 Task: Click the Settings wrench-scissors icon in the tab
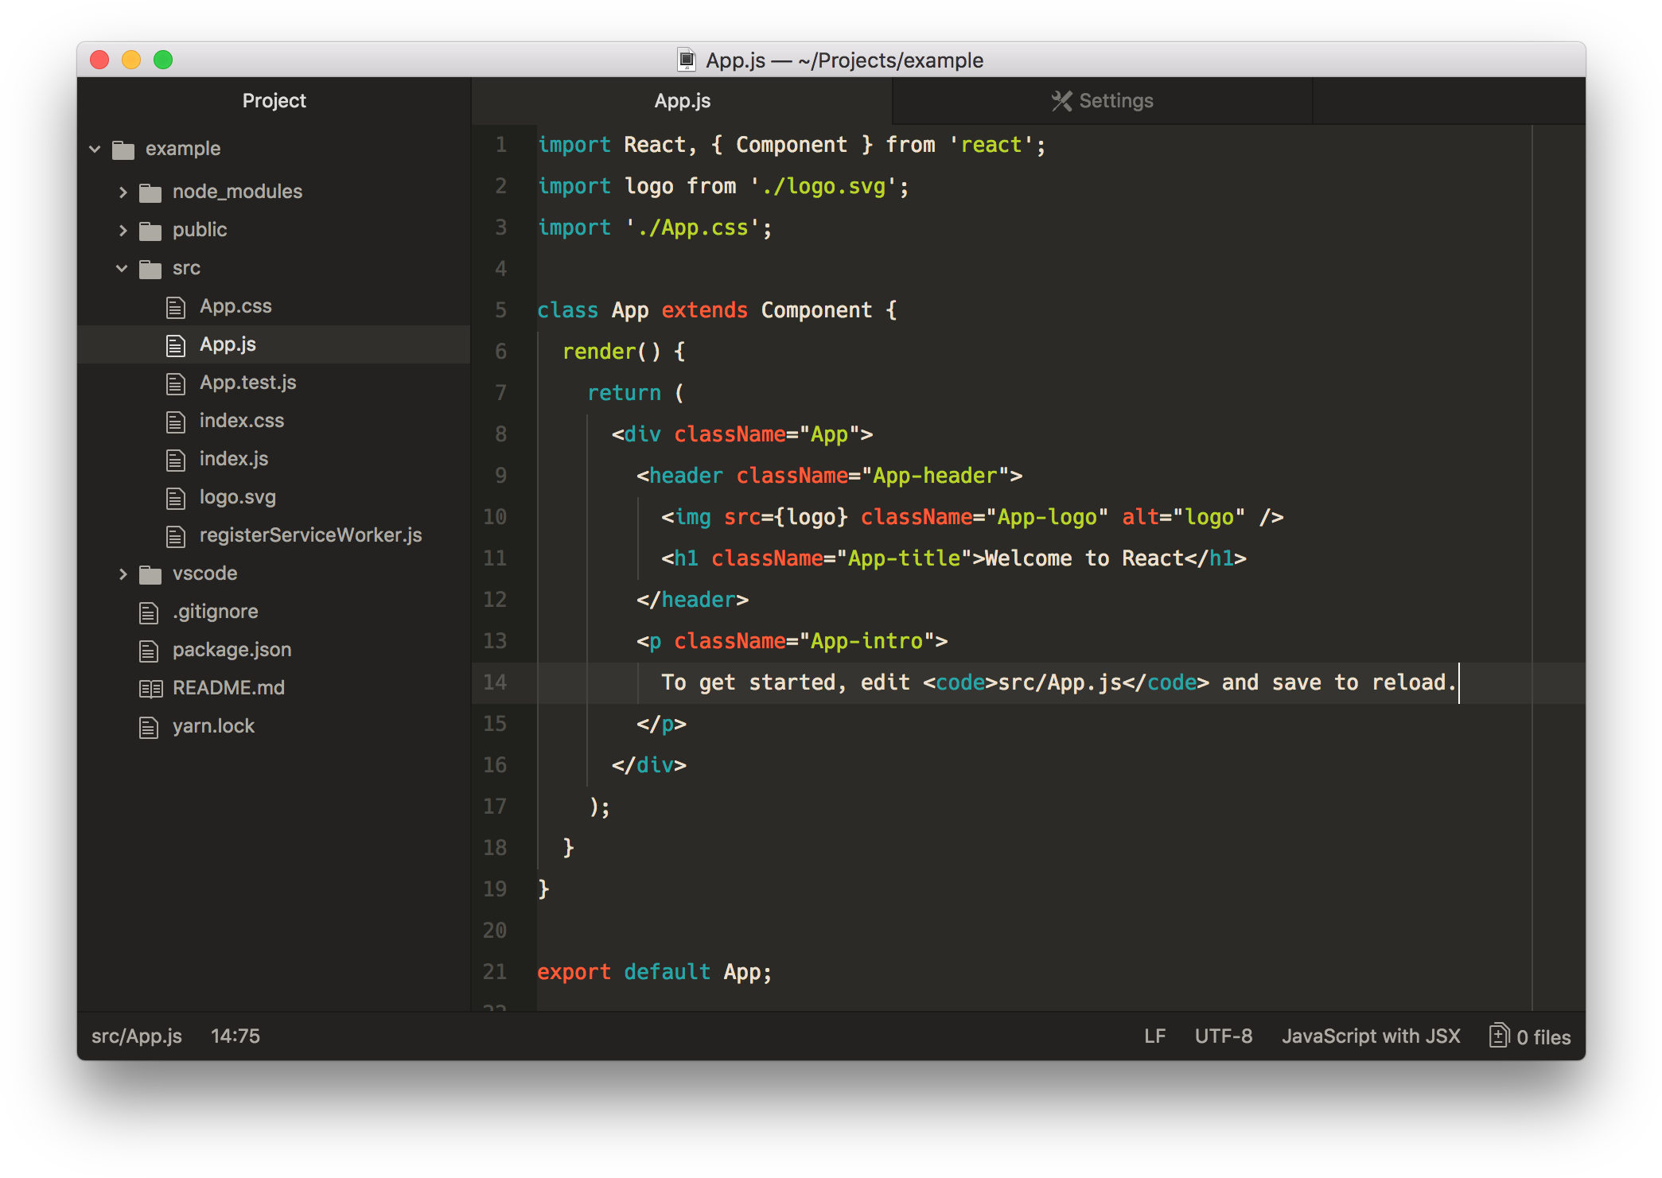(x=1060, y=100)
